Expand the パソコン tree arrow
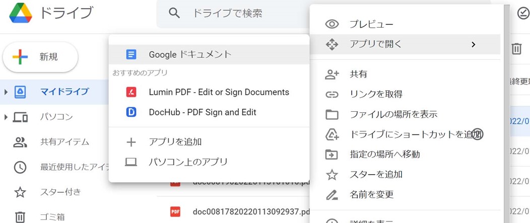The height and width of the screenshot is (223, 530). [x=6, y=117]
